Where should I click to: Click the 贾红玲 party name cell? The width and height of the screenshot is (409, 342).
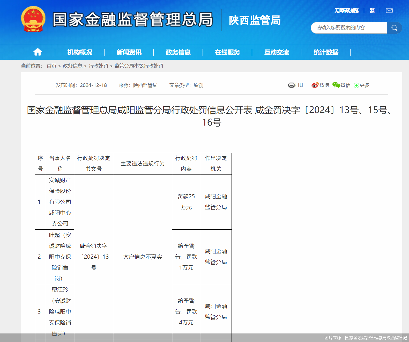click(x=60, y=312)
